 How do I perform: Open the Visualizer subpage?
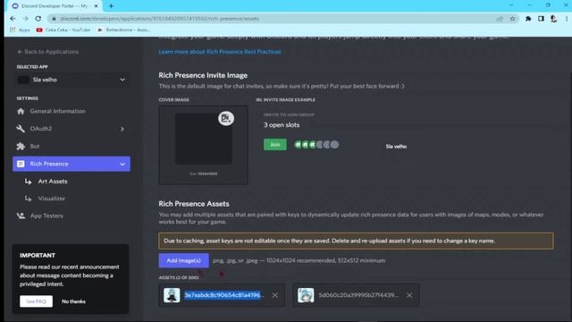tap(52, 199)
